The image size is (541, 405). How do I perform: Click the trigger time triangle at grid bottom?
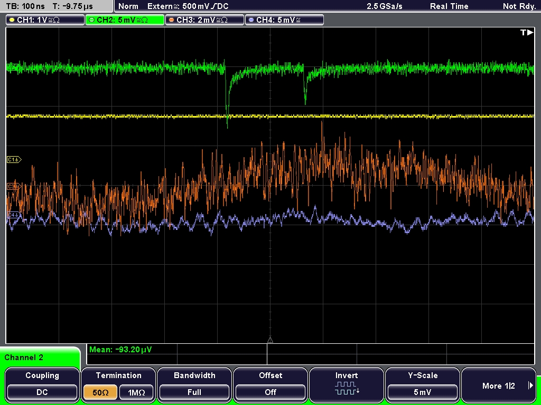click(270, 340)
